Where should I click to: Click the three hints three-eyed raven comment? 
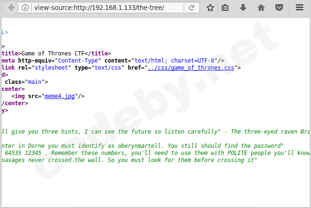coord(156,132)
